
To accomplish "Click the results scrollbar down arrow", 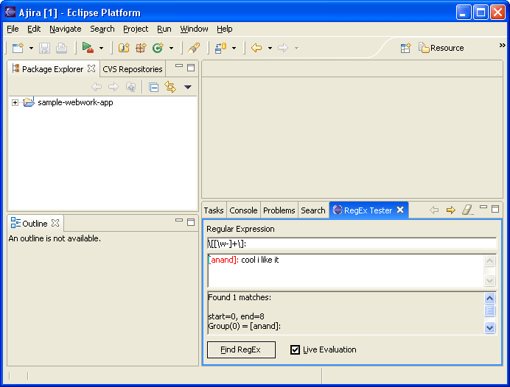I will tap(489, 327).
